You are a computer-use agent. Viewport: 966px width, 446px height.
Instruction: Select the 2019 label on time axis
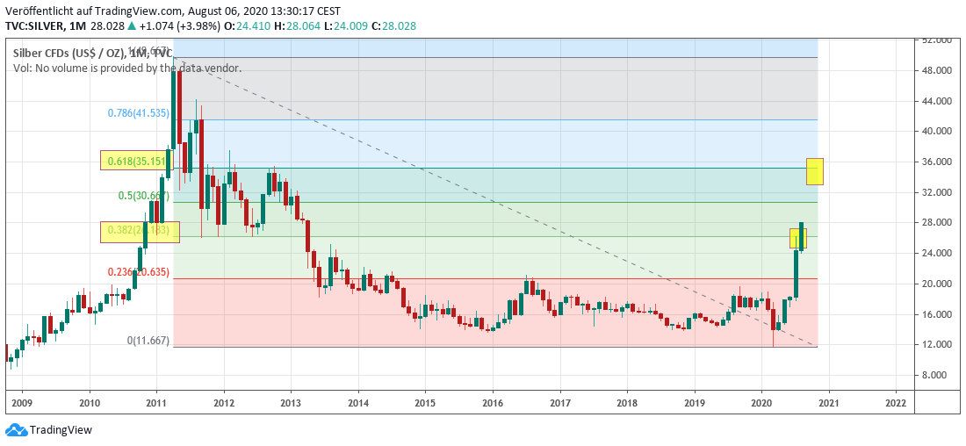tap(694, 402)
